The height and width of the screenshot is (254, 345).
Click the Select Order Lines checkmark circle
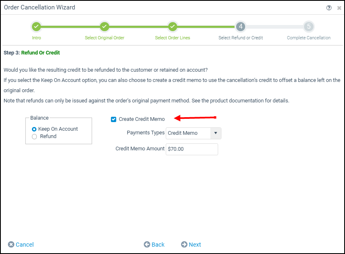173,27
